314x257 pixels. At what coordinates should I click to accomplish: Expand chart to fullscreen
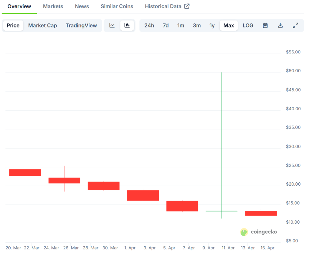click(x=295, y=26)
